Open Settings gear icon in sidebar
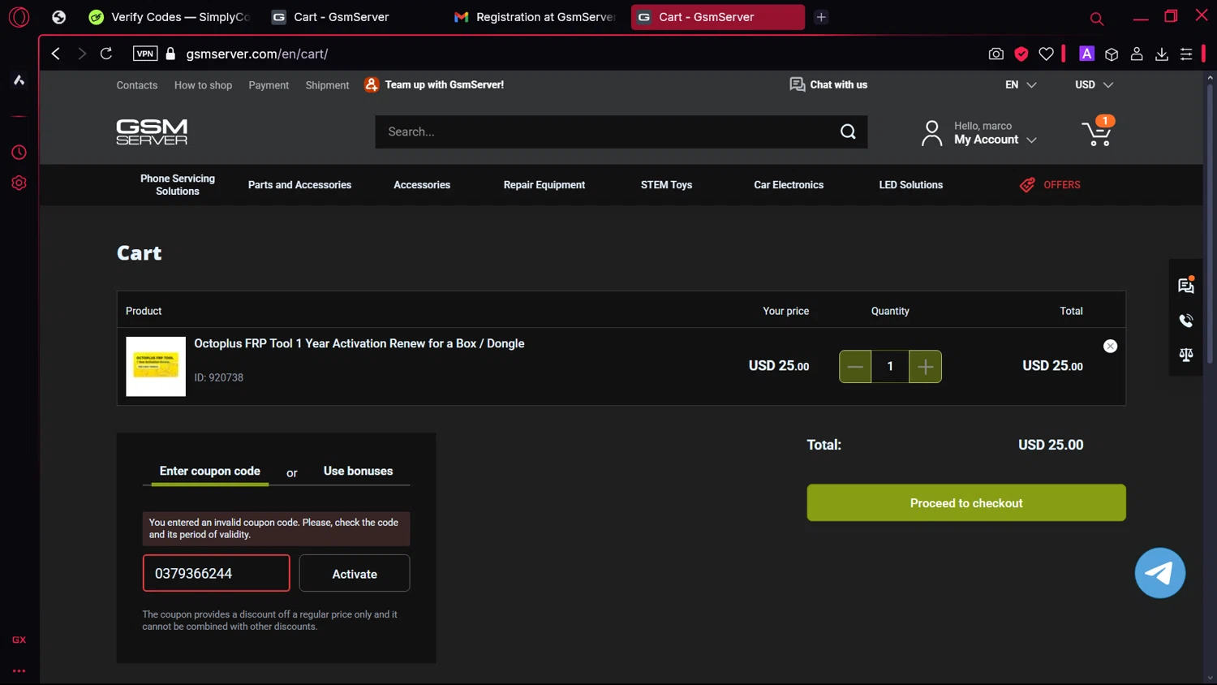The height and width of the screenshot is (685, 1217). (x=19, y=183)
